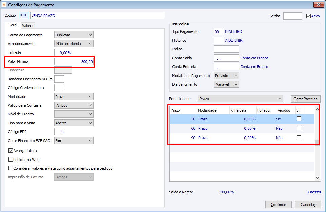This screenshot has width=326, height=212.
Task: Open the Periodicidade dropdown
Action: (x=240, y=99)
